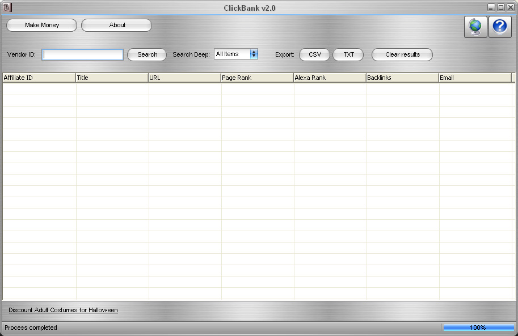Focus the Vendor ID input field
518x336 pixels.
[83, 54]
